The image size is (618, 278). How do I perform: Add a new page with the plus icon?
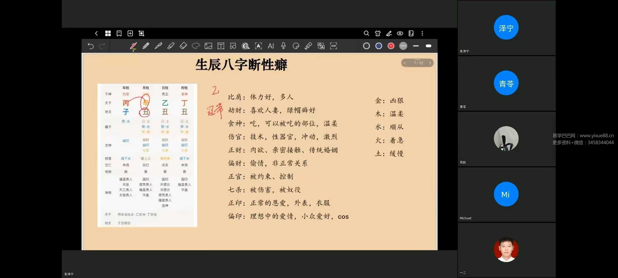pyautogui.click(x=130, y=33)
